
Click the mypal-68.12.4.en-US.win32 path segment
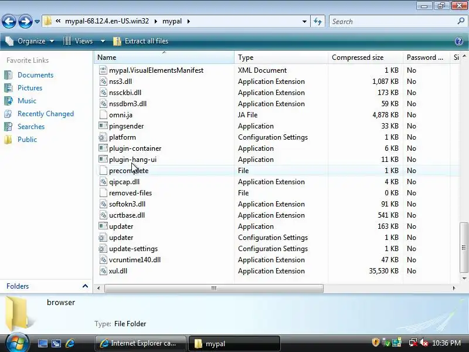coord(107,21)
